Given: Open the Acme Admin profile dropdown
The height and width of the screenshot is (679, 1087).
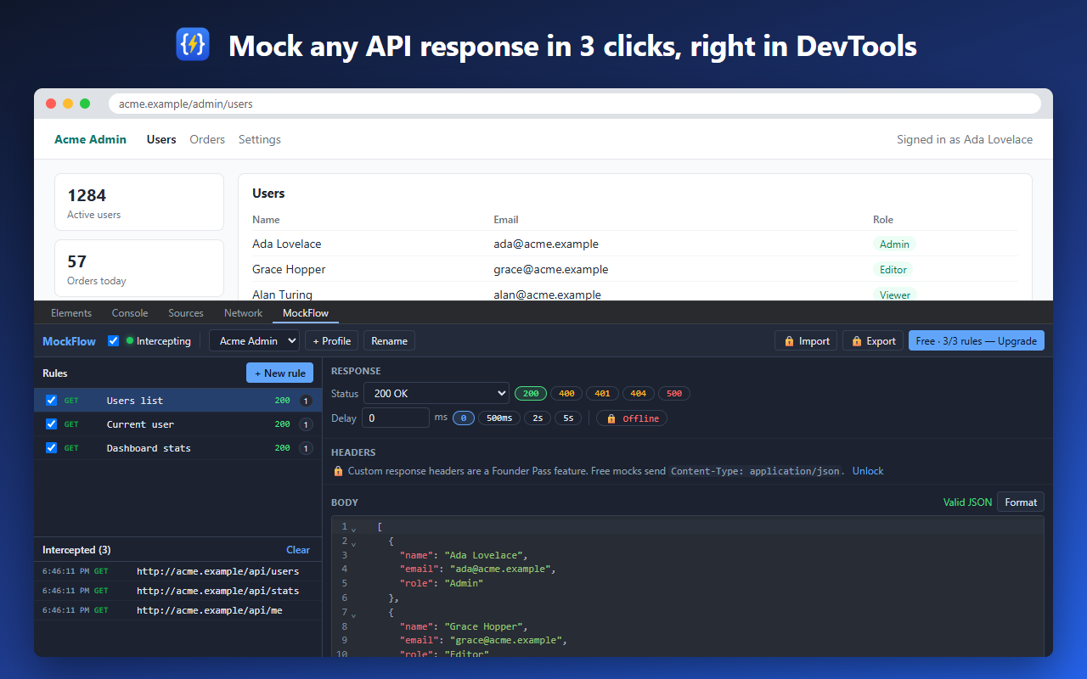Looking at the screenshot, I should pyautogui.click(x=254, y=340).
